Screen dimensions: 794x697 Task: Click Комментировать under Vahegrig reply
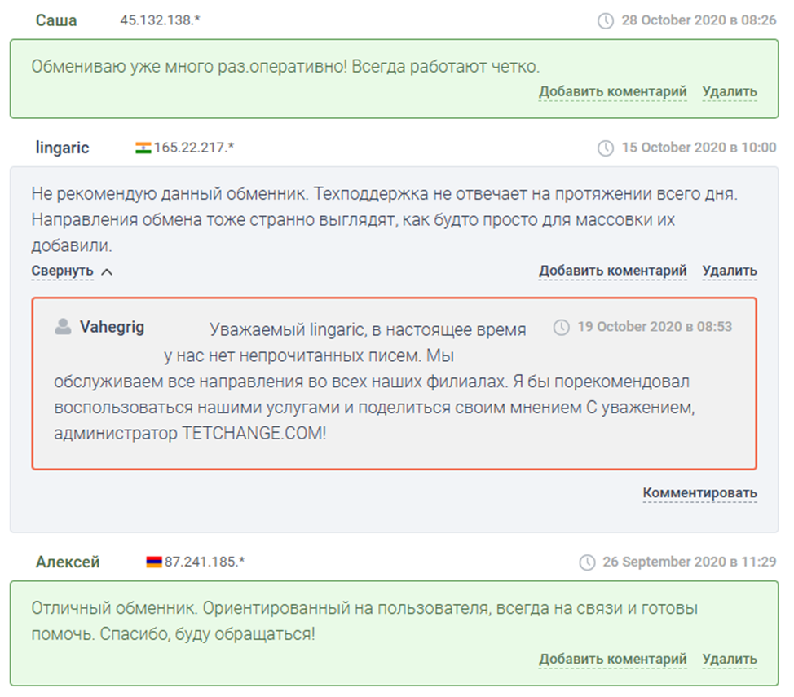pos(699,493)
